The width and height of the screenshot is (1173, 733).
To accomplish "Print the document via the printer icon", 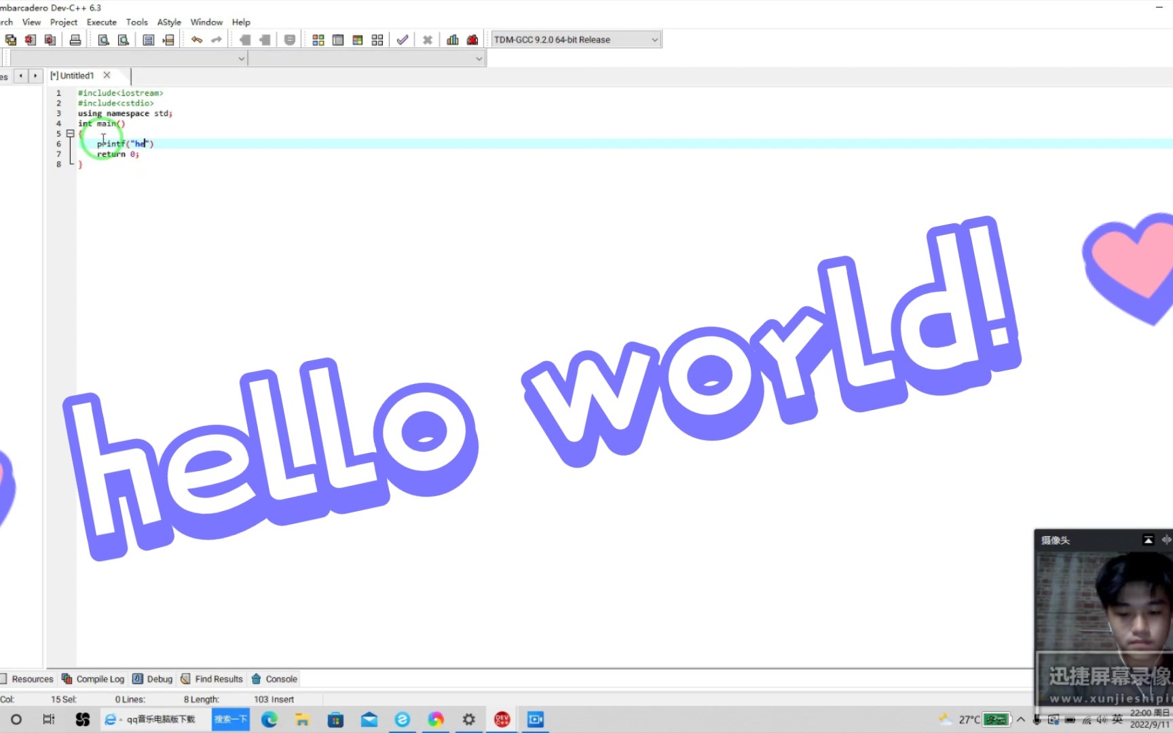I will click(x=75, y=39).
